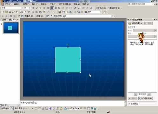
Task: Run Spelling check
Action: 29,12
